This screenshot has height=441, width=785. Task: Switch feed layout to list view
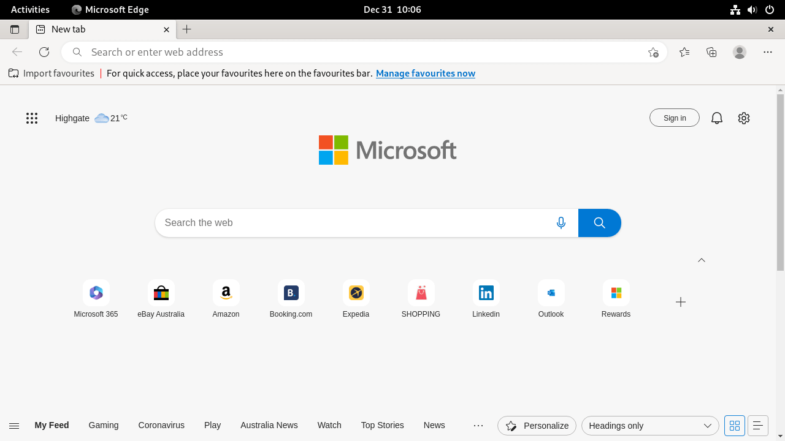757,425
